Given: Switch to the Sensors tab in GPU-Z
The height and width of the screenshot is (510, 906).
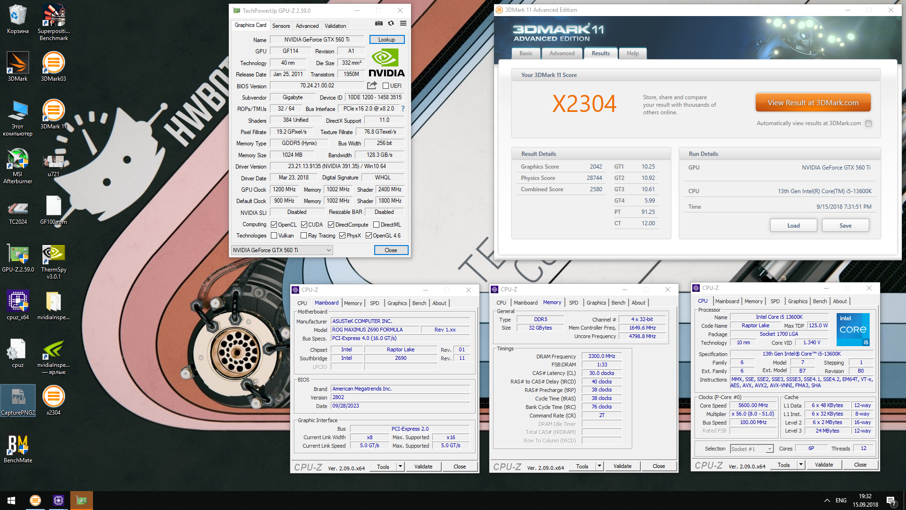Looking at the screenshot, I should pyautogui.click(x=281, y=26).
